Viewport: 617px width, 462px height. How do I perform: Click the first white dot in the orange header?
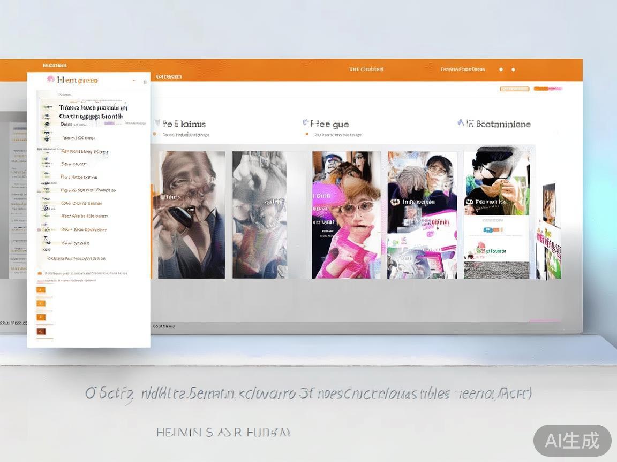pos(501,70)
